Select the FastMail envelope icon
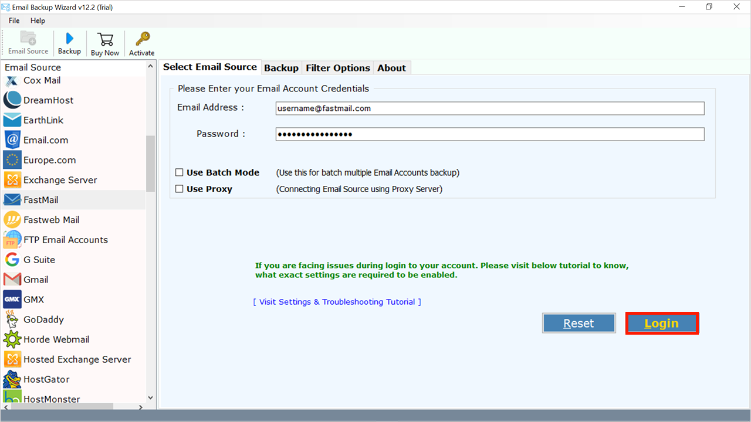This screenshot has width=751, height=422. pyautogui.click(x=12, y=200)
